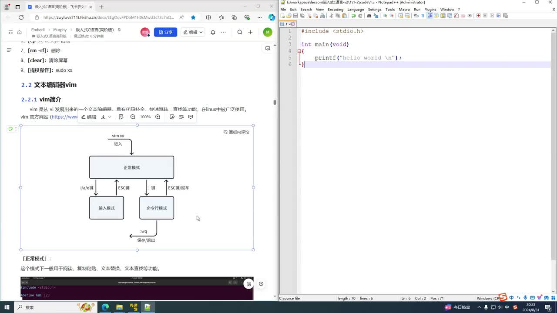Click the Open file icon in Notepad++

tap(289, 16)
